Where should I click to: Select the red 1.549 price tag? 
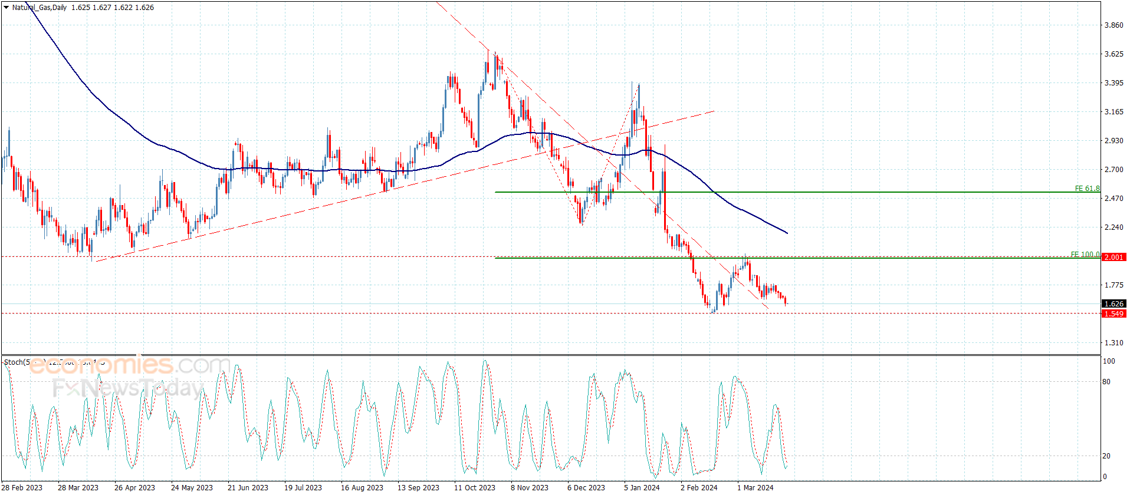point(1113,314)
